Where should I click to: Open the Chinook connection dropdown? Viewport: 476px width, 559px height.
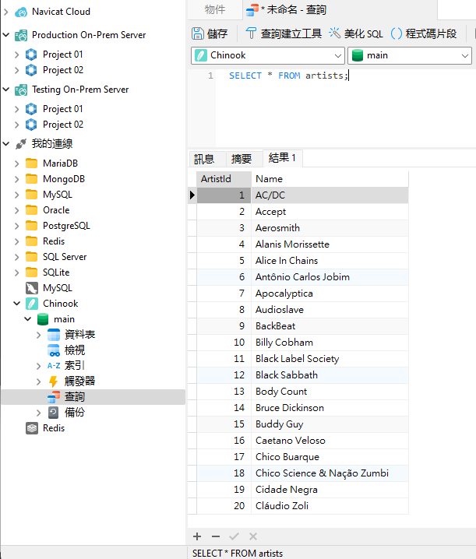[x=337, y=55]
